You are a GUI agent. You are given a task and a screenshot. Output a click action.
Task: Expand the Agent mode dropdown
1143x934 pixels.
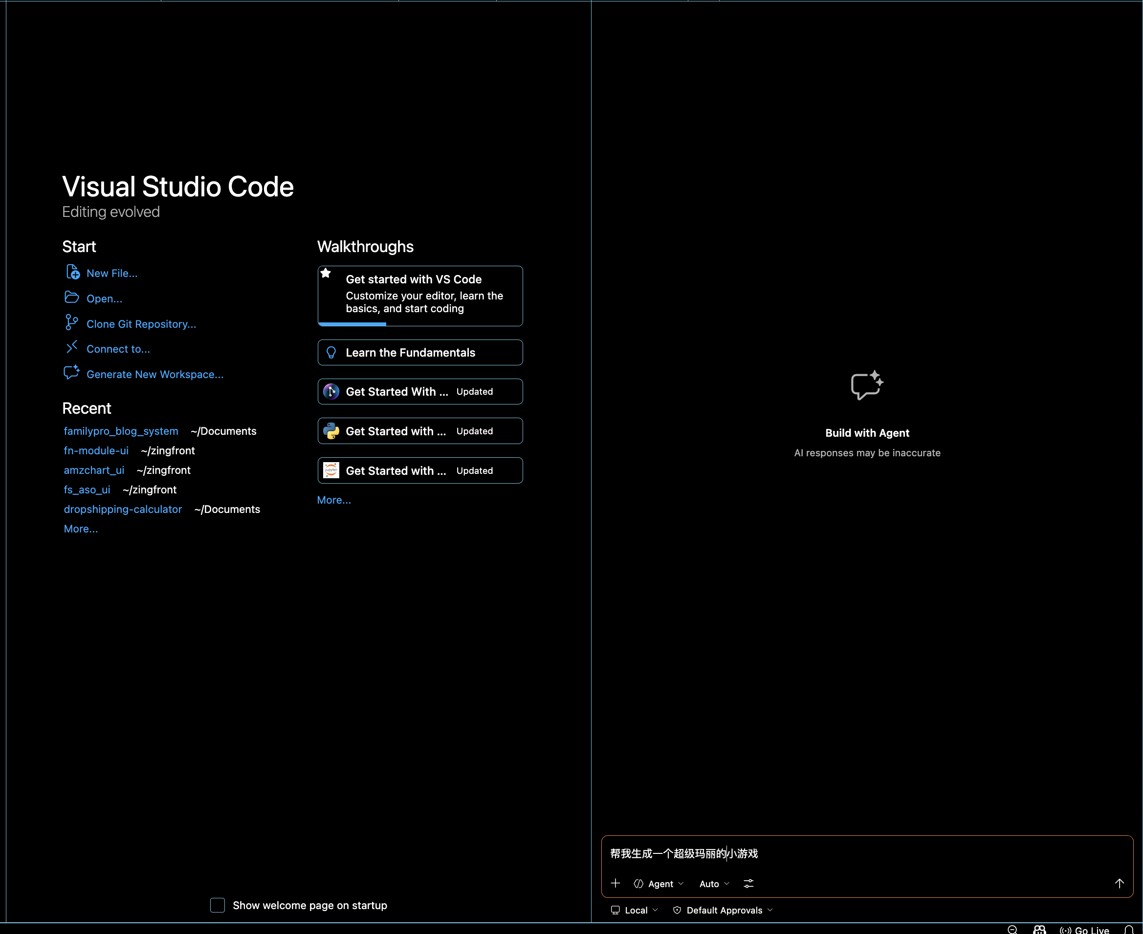click(x=659, y=884)
